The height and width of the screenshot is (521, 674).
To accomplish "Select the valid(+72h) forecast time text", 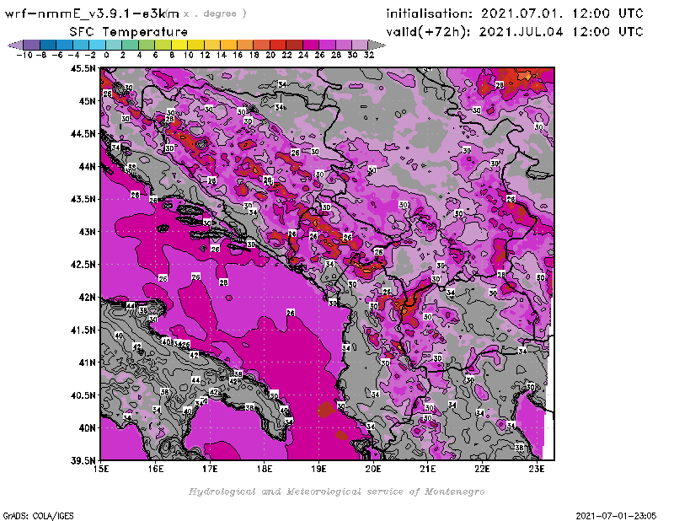I will (515, 31).
